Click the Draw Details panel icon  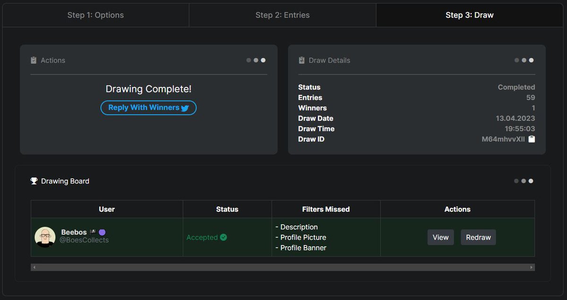301,60
